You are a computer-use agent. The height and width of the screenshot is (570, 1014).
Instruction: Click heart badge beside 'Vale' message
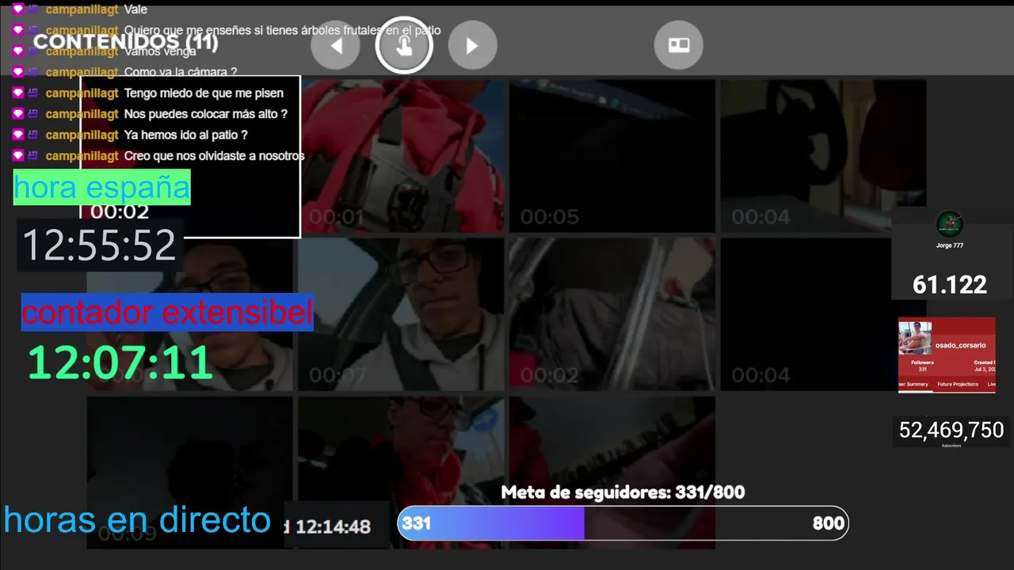[18, 9]
